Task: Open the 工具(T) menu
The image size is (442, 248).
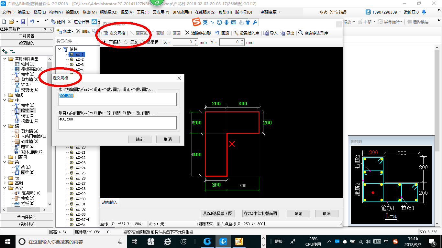Action: click(143, 12)
